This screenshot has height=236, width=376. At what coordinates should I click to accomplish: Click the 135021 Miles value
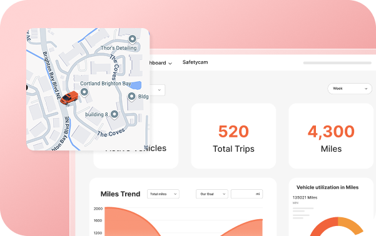pyautogui.click(x=305, y=197)
